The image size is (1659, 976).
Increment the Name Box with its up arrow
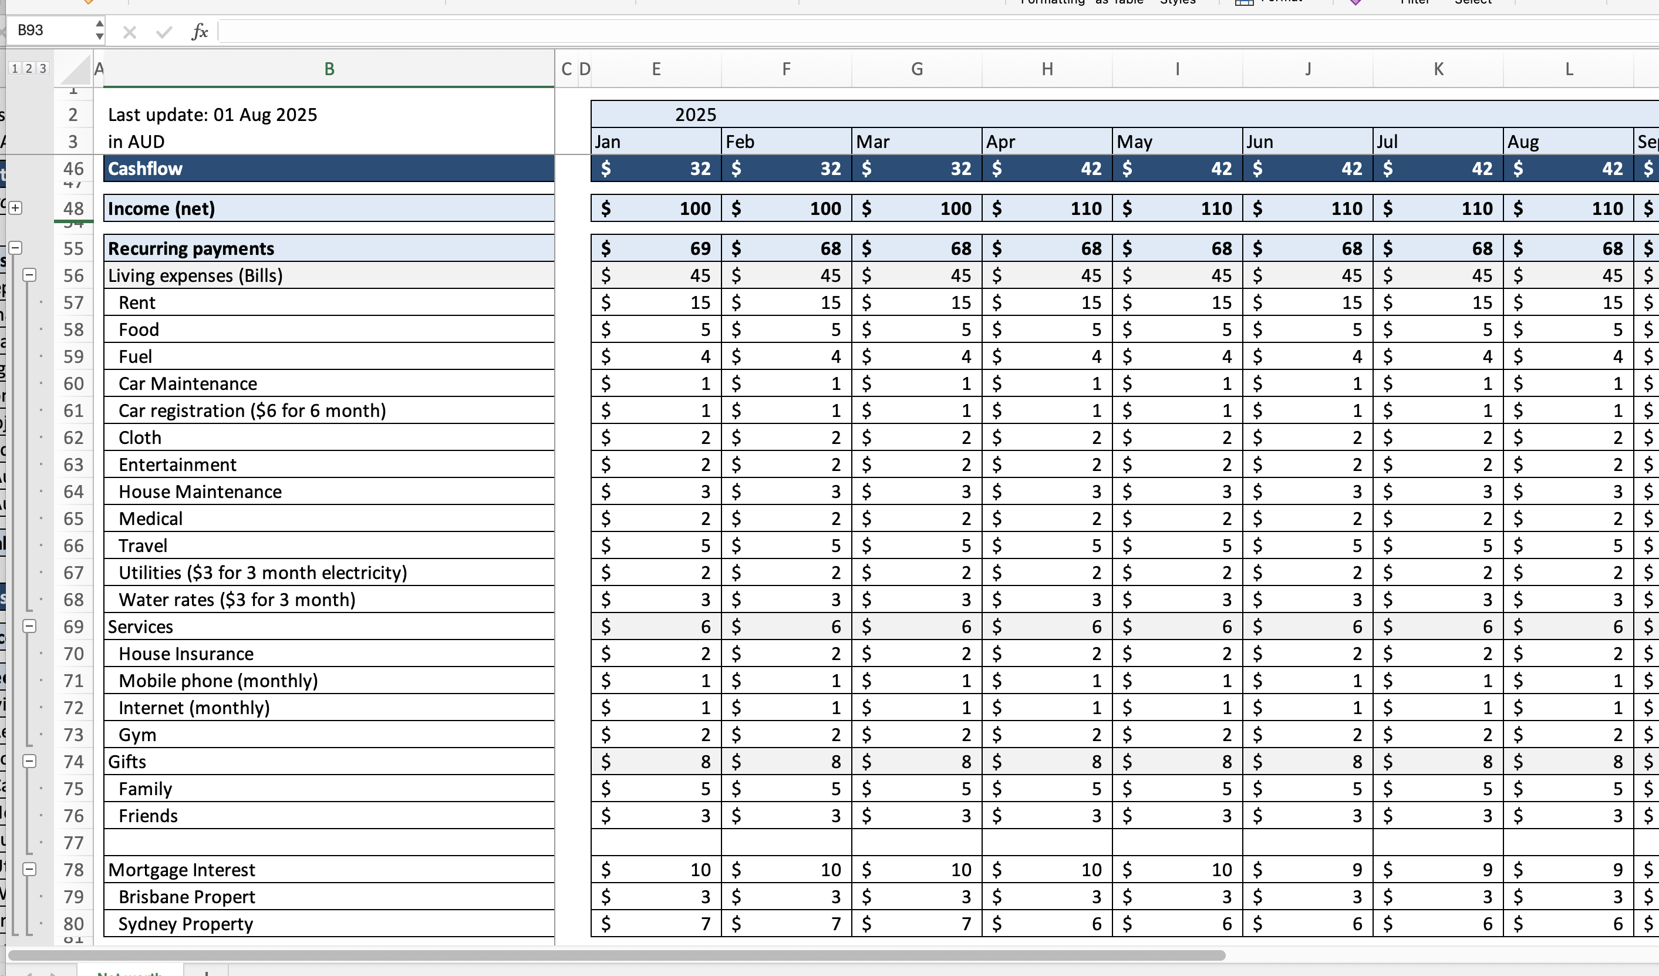[99, 23]
